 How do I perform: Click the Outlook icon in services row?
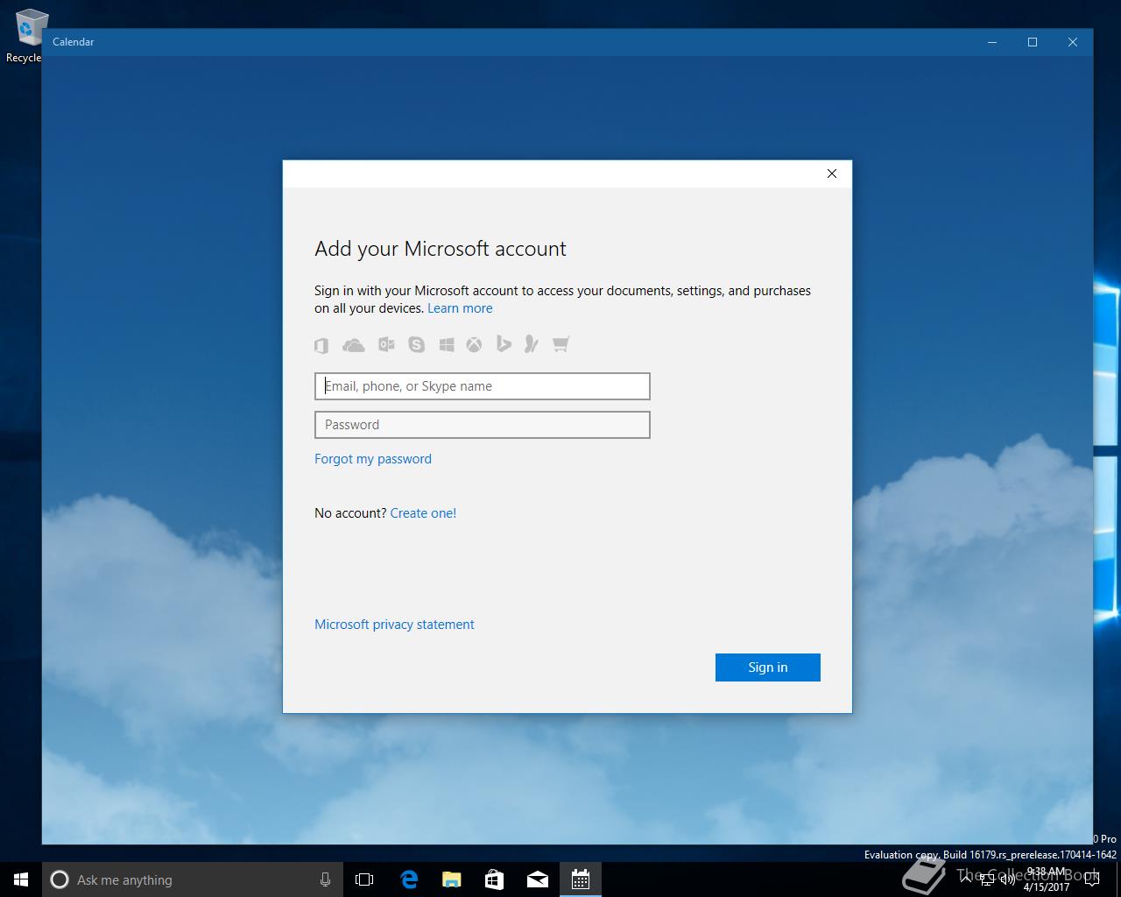(386, 345)
